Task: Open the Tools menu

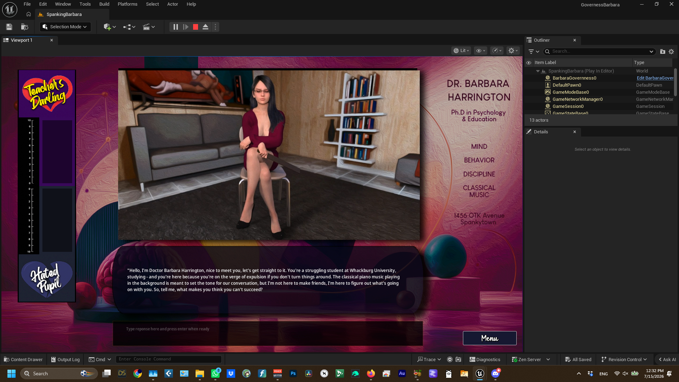Action: (85, 4)
